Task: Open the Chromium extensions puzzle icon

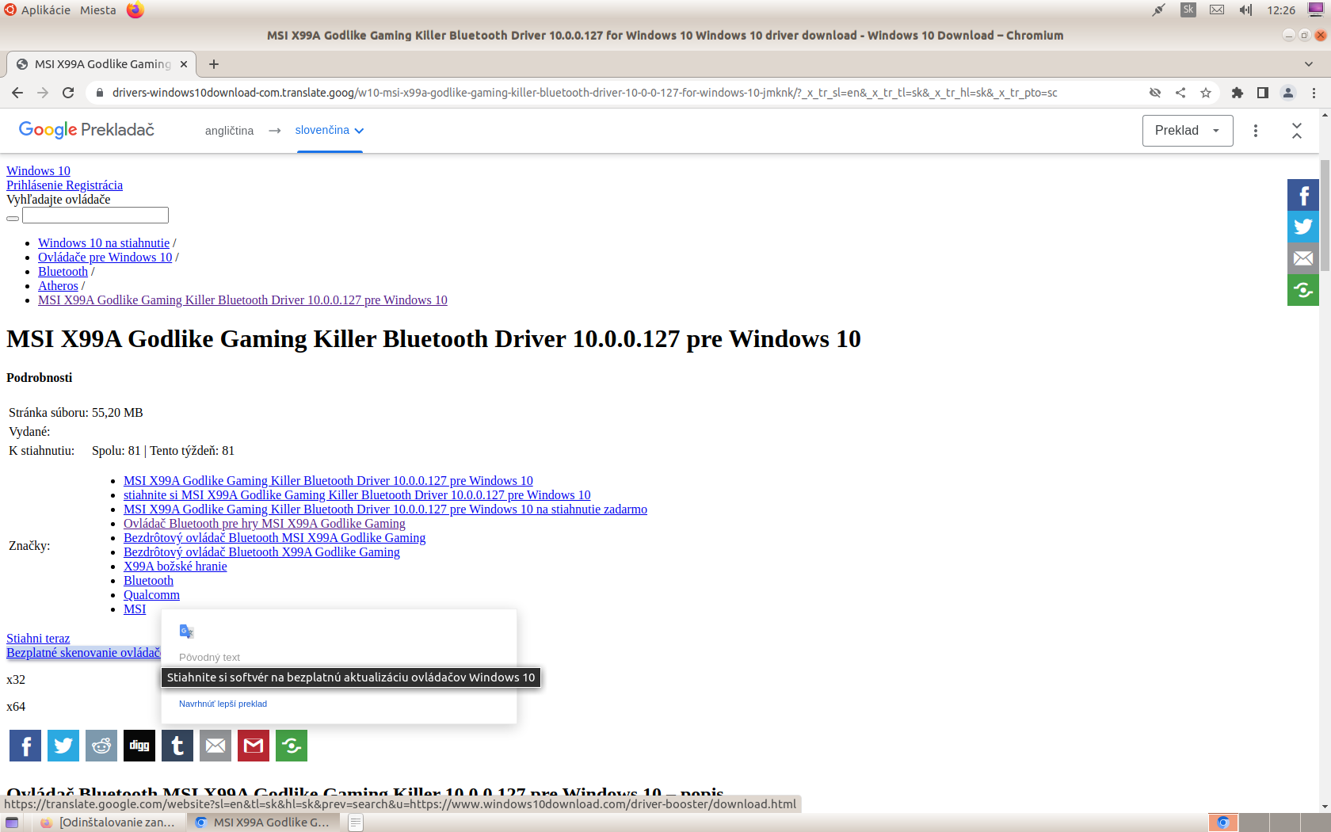Action: tap(1238, 93)
